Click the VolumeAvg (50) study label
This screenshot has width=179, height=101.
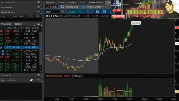click(54, 76)
